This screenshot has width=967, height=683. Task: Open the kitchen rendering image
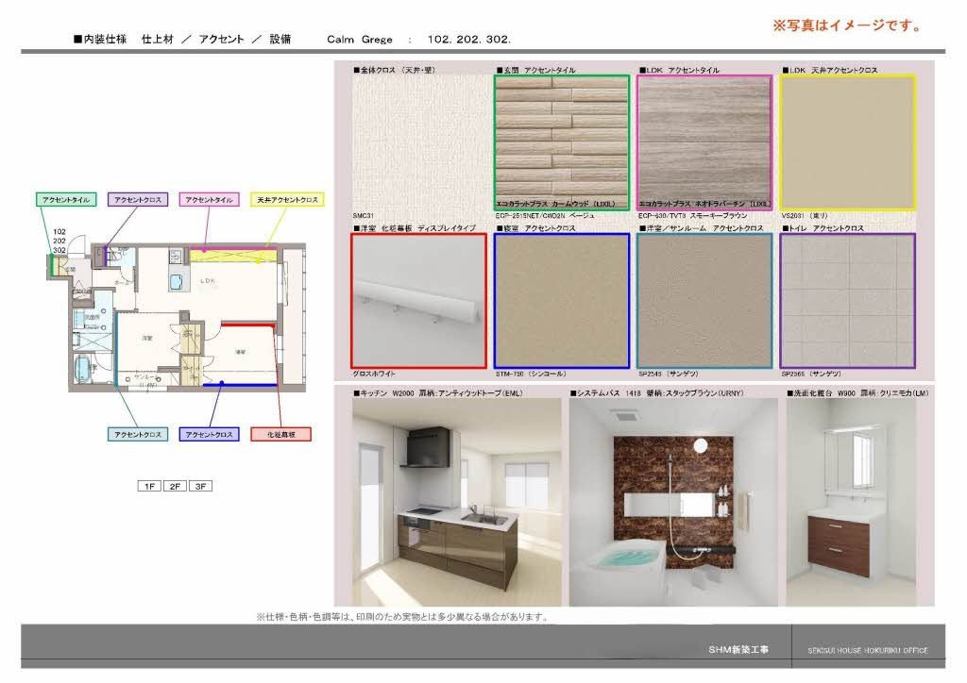coord(457,503)
